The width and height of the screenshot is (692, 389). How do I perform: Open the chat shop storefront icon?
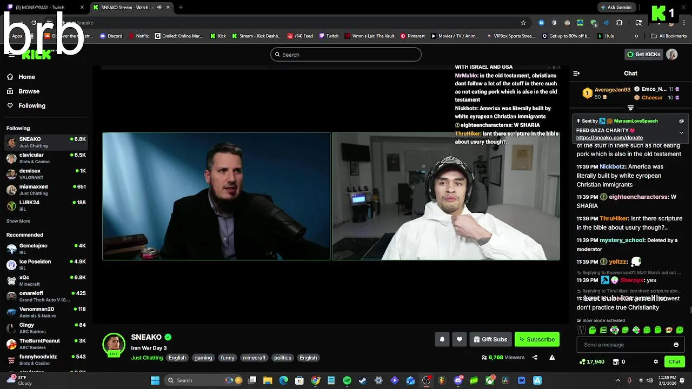pos(615,361)
